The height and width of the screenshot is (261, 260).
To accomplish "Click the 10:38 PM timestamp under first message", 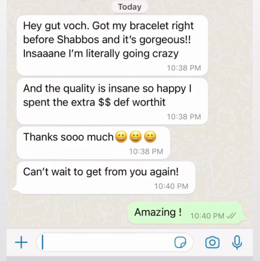I will click(x=184, y=68).
